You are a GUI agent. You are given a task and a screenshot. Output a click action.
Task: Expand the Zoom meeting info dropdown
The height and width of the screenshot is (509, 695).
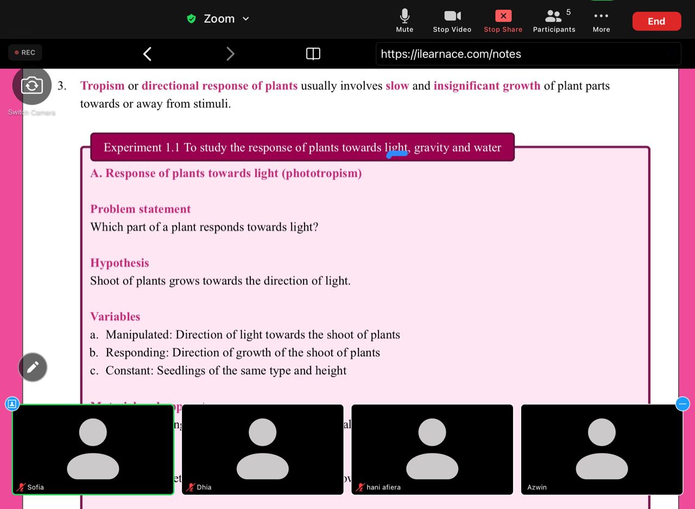click(245, 18)
